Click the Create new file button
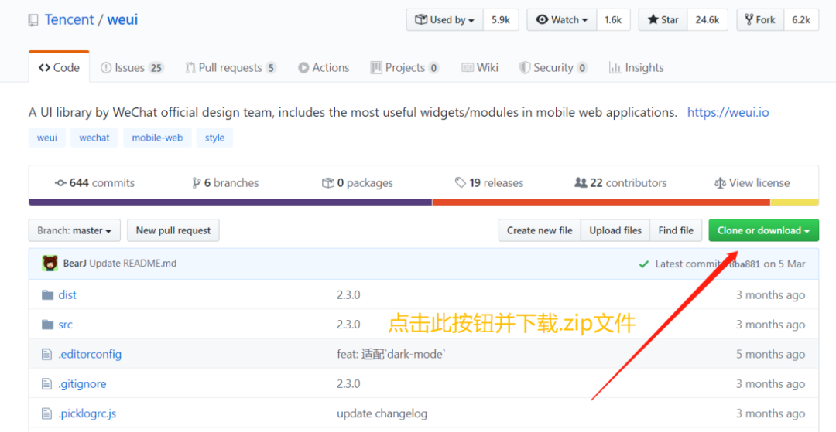 tap(540, 230)
